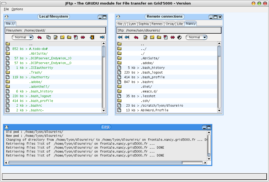The image size is (269, 182).
Task: Click the local file list vertical scrollbar thumb
Action: click(104, 51)
